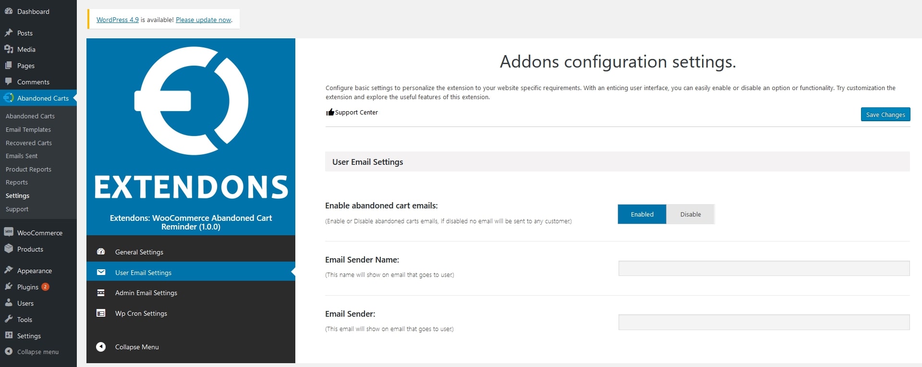Click the Admin Email Settings icon
This screenshot has height=367, width=922.
(x=101, y=293)
